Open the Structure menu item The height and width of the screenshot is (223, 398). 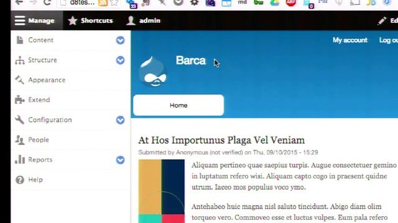coord(42,60)
